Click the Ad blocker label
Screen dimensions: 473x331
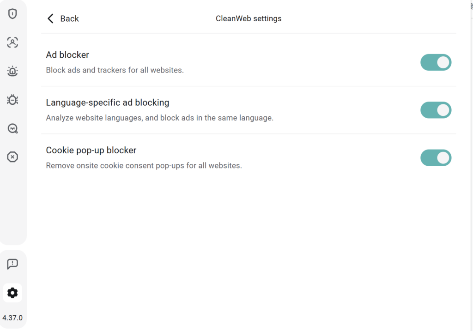click(x=67, y=54)
